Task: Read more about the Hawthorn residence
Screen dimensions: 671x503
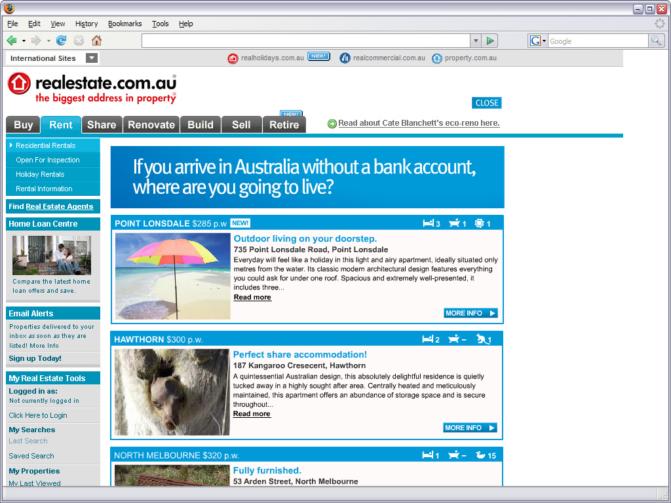Action: click(252, 414)
